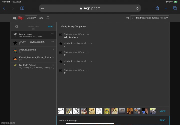Click NEW to start a chat
180x125 pixels.
tap(50, 26)
